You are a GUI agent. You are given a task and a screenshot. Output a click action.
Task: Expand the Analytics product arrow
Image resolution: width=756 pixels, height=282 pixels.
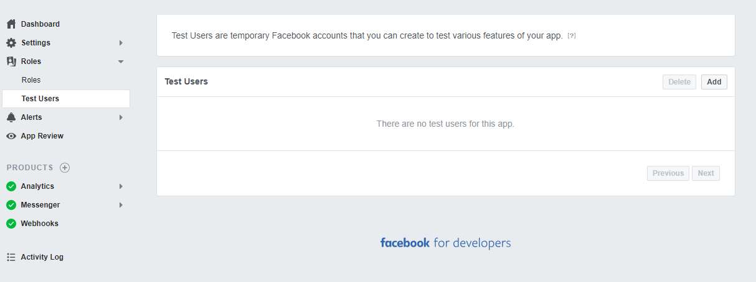coord(121,186)
